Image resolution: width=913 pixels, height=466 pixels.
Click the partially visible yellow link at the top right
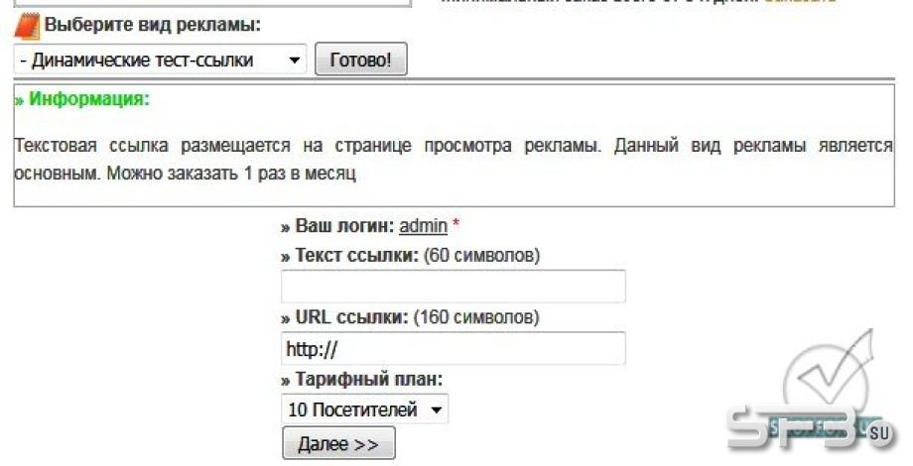801,2
